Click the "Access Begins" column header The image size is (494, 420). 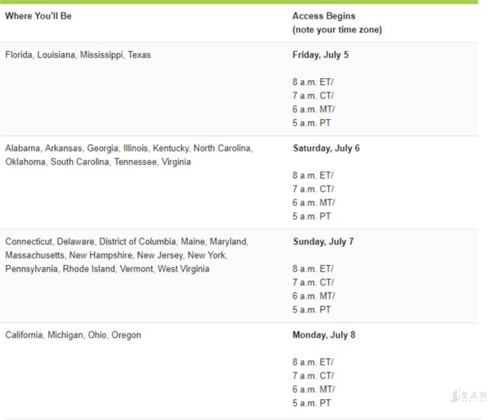click(323, 16)
